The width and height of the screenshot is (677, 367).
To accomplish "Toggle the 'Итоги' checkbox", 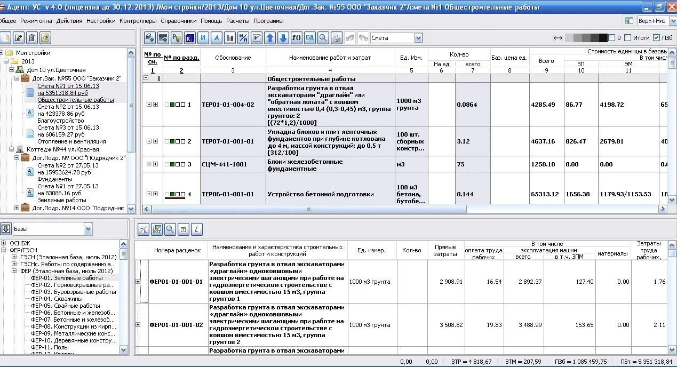I will [x=628, y=38].
